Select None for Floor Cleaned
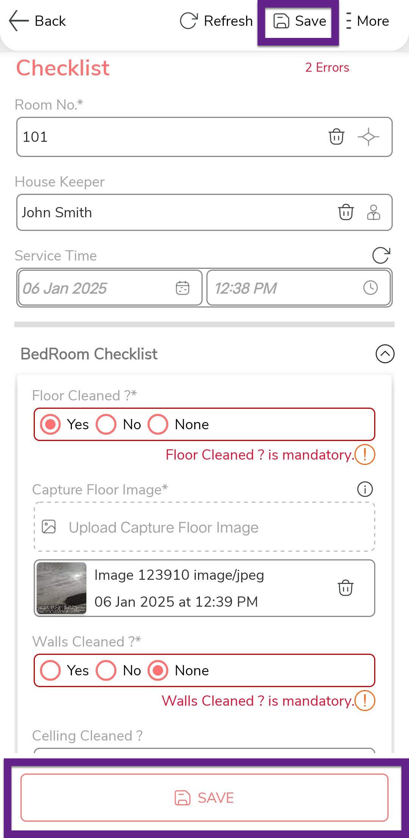Viewport: 409px width, 838px height. tap(158, 424)
